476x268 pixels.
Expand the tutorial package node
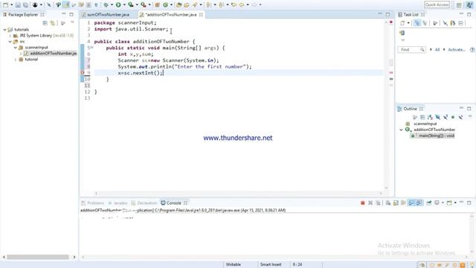[15, 60]
